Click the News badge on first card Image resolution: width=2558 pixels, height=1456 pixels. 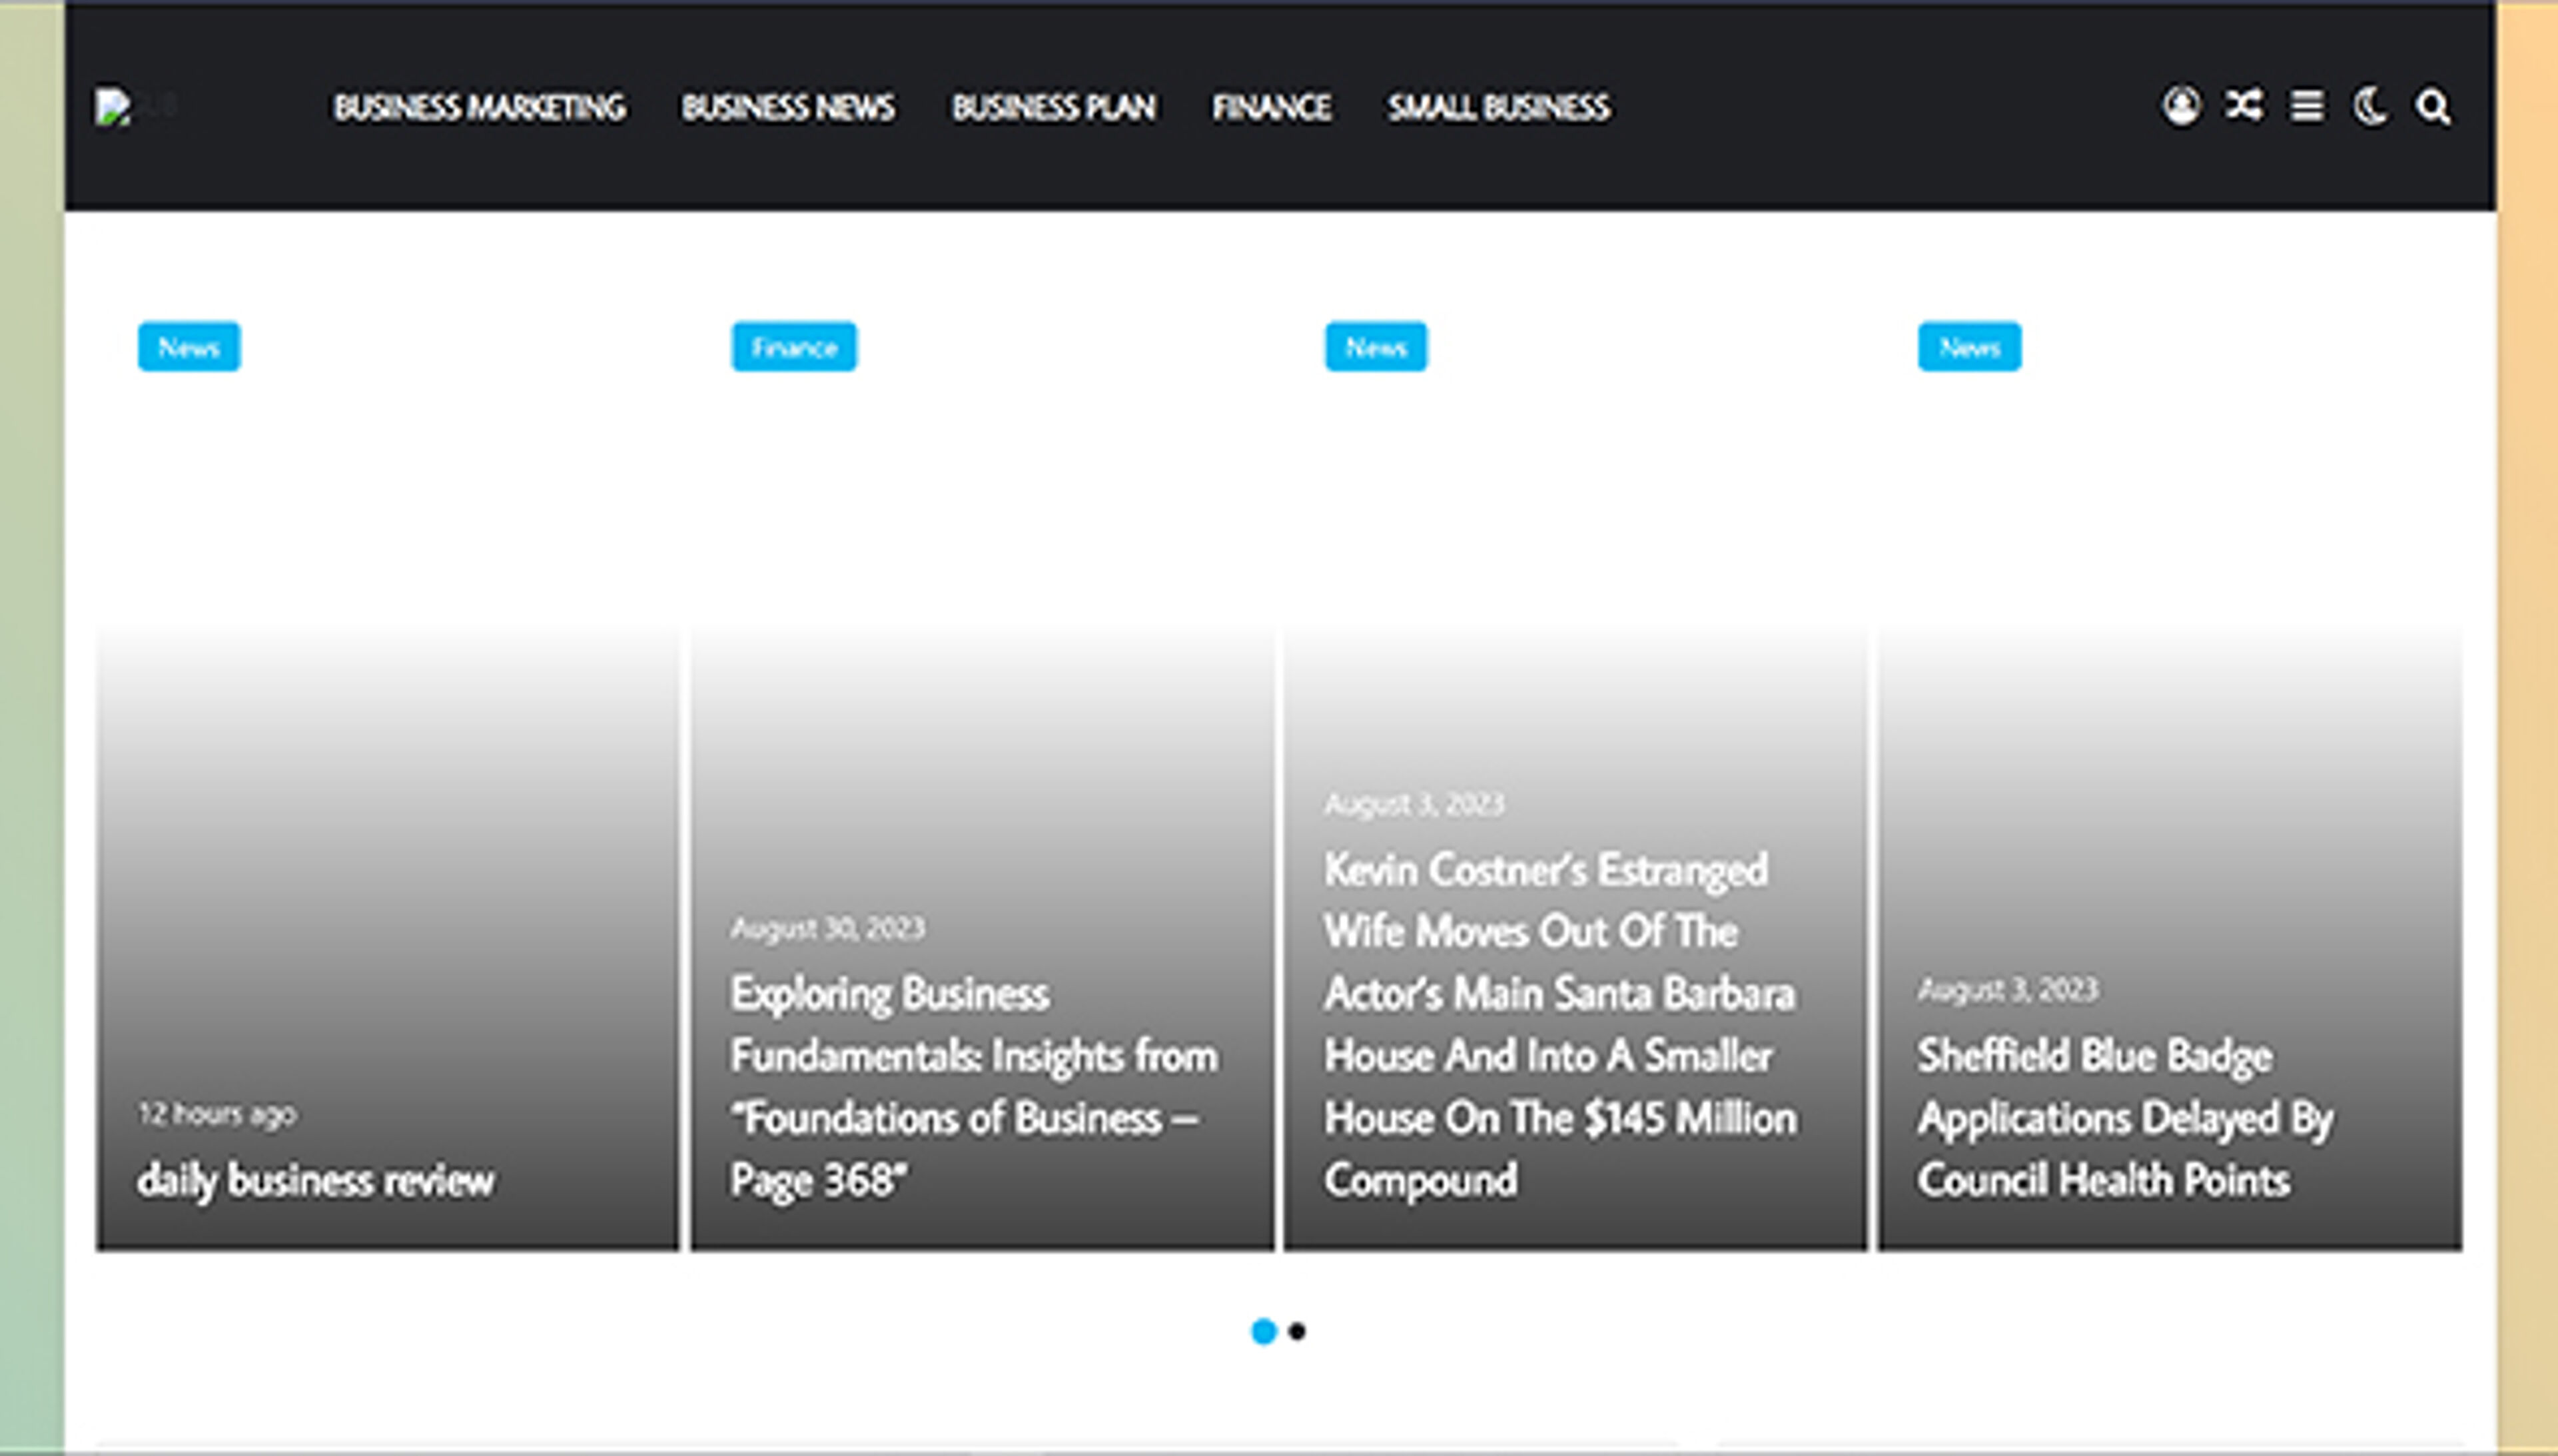coord(188,347)
